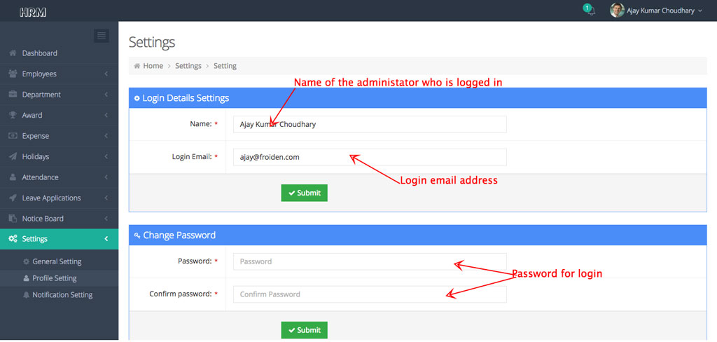Open Dashboard from the sidebar
Screen dimensions: 717x342
pos(39,53)
